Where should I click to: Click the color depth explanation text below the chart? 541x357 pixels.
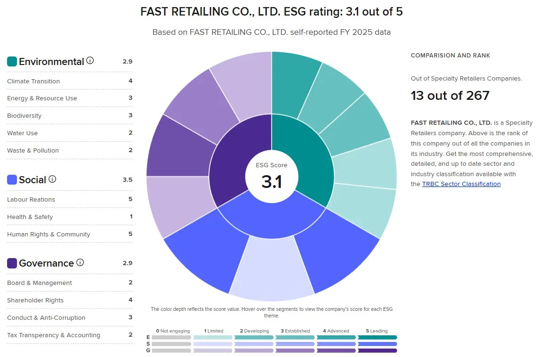[271, 312]
